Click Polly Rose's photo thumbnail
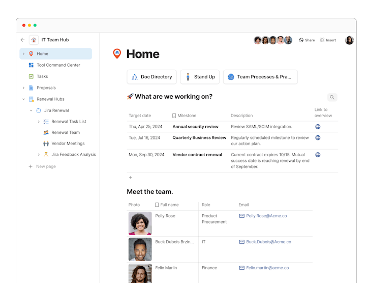 [140, 223]
